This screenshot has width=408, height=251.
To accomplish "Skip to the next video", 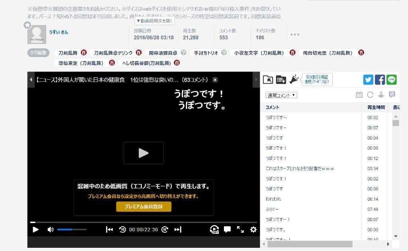I will [178, 229].
